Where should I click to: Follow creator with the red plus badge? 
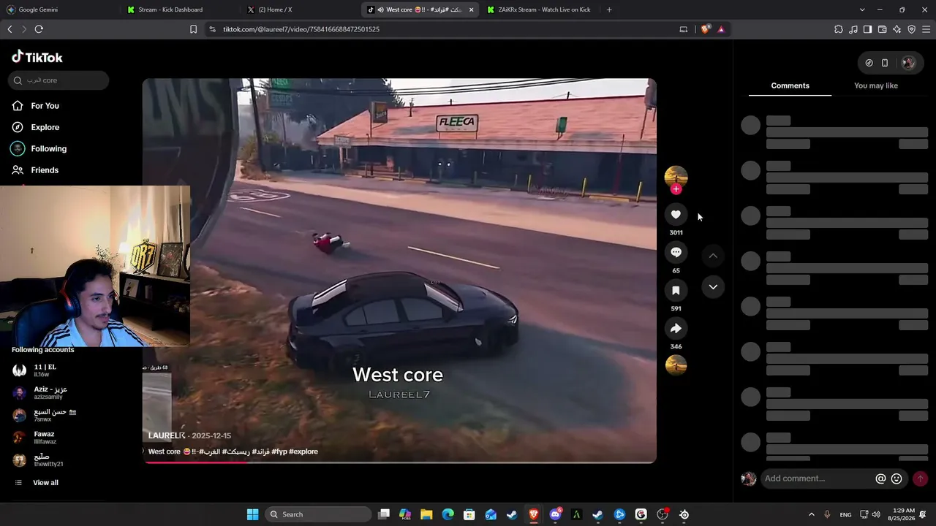tap(676, 189)
